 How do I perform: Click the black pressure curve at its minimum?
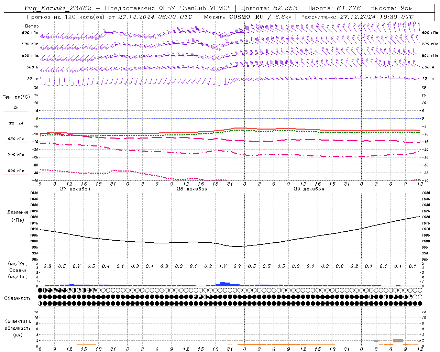coord(237,246)
